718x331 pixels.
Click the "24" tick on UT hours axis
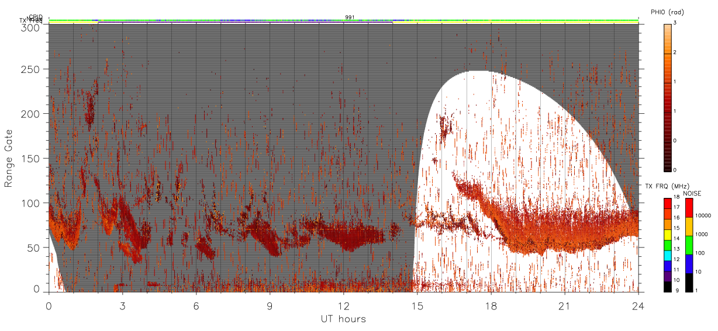[638, 305]
